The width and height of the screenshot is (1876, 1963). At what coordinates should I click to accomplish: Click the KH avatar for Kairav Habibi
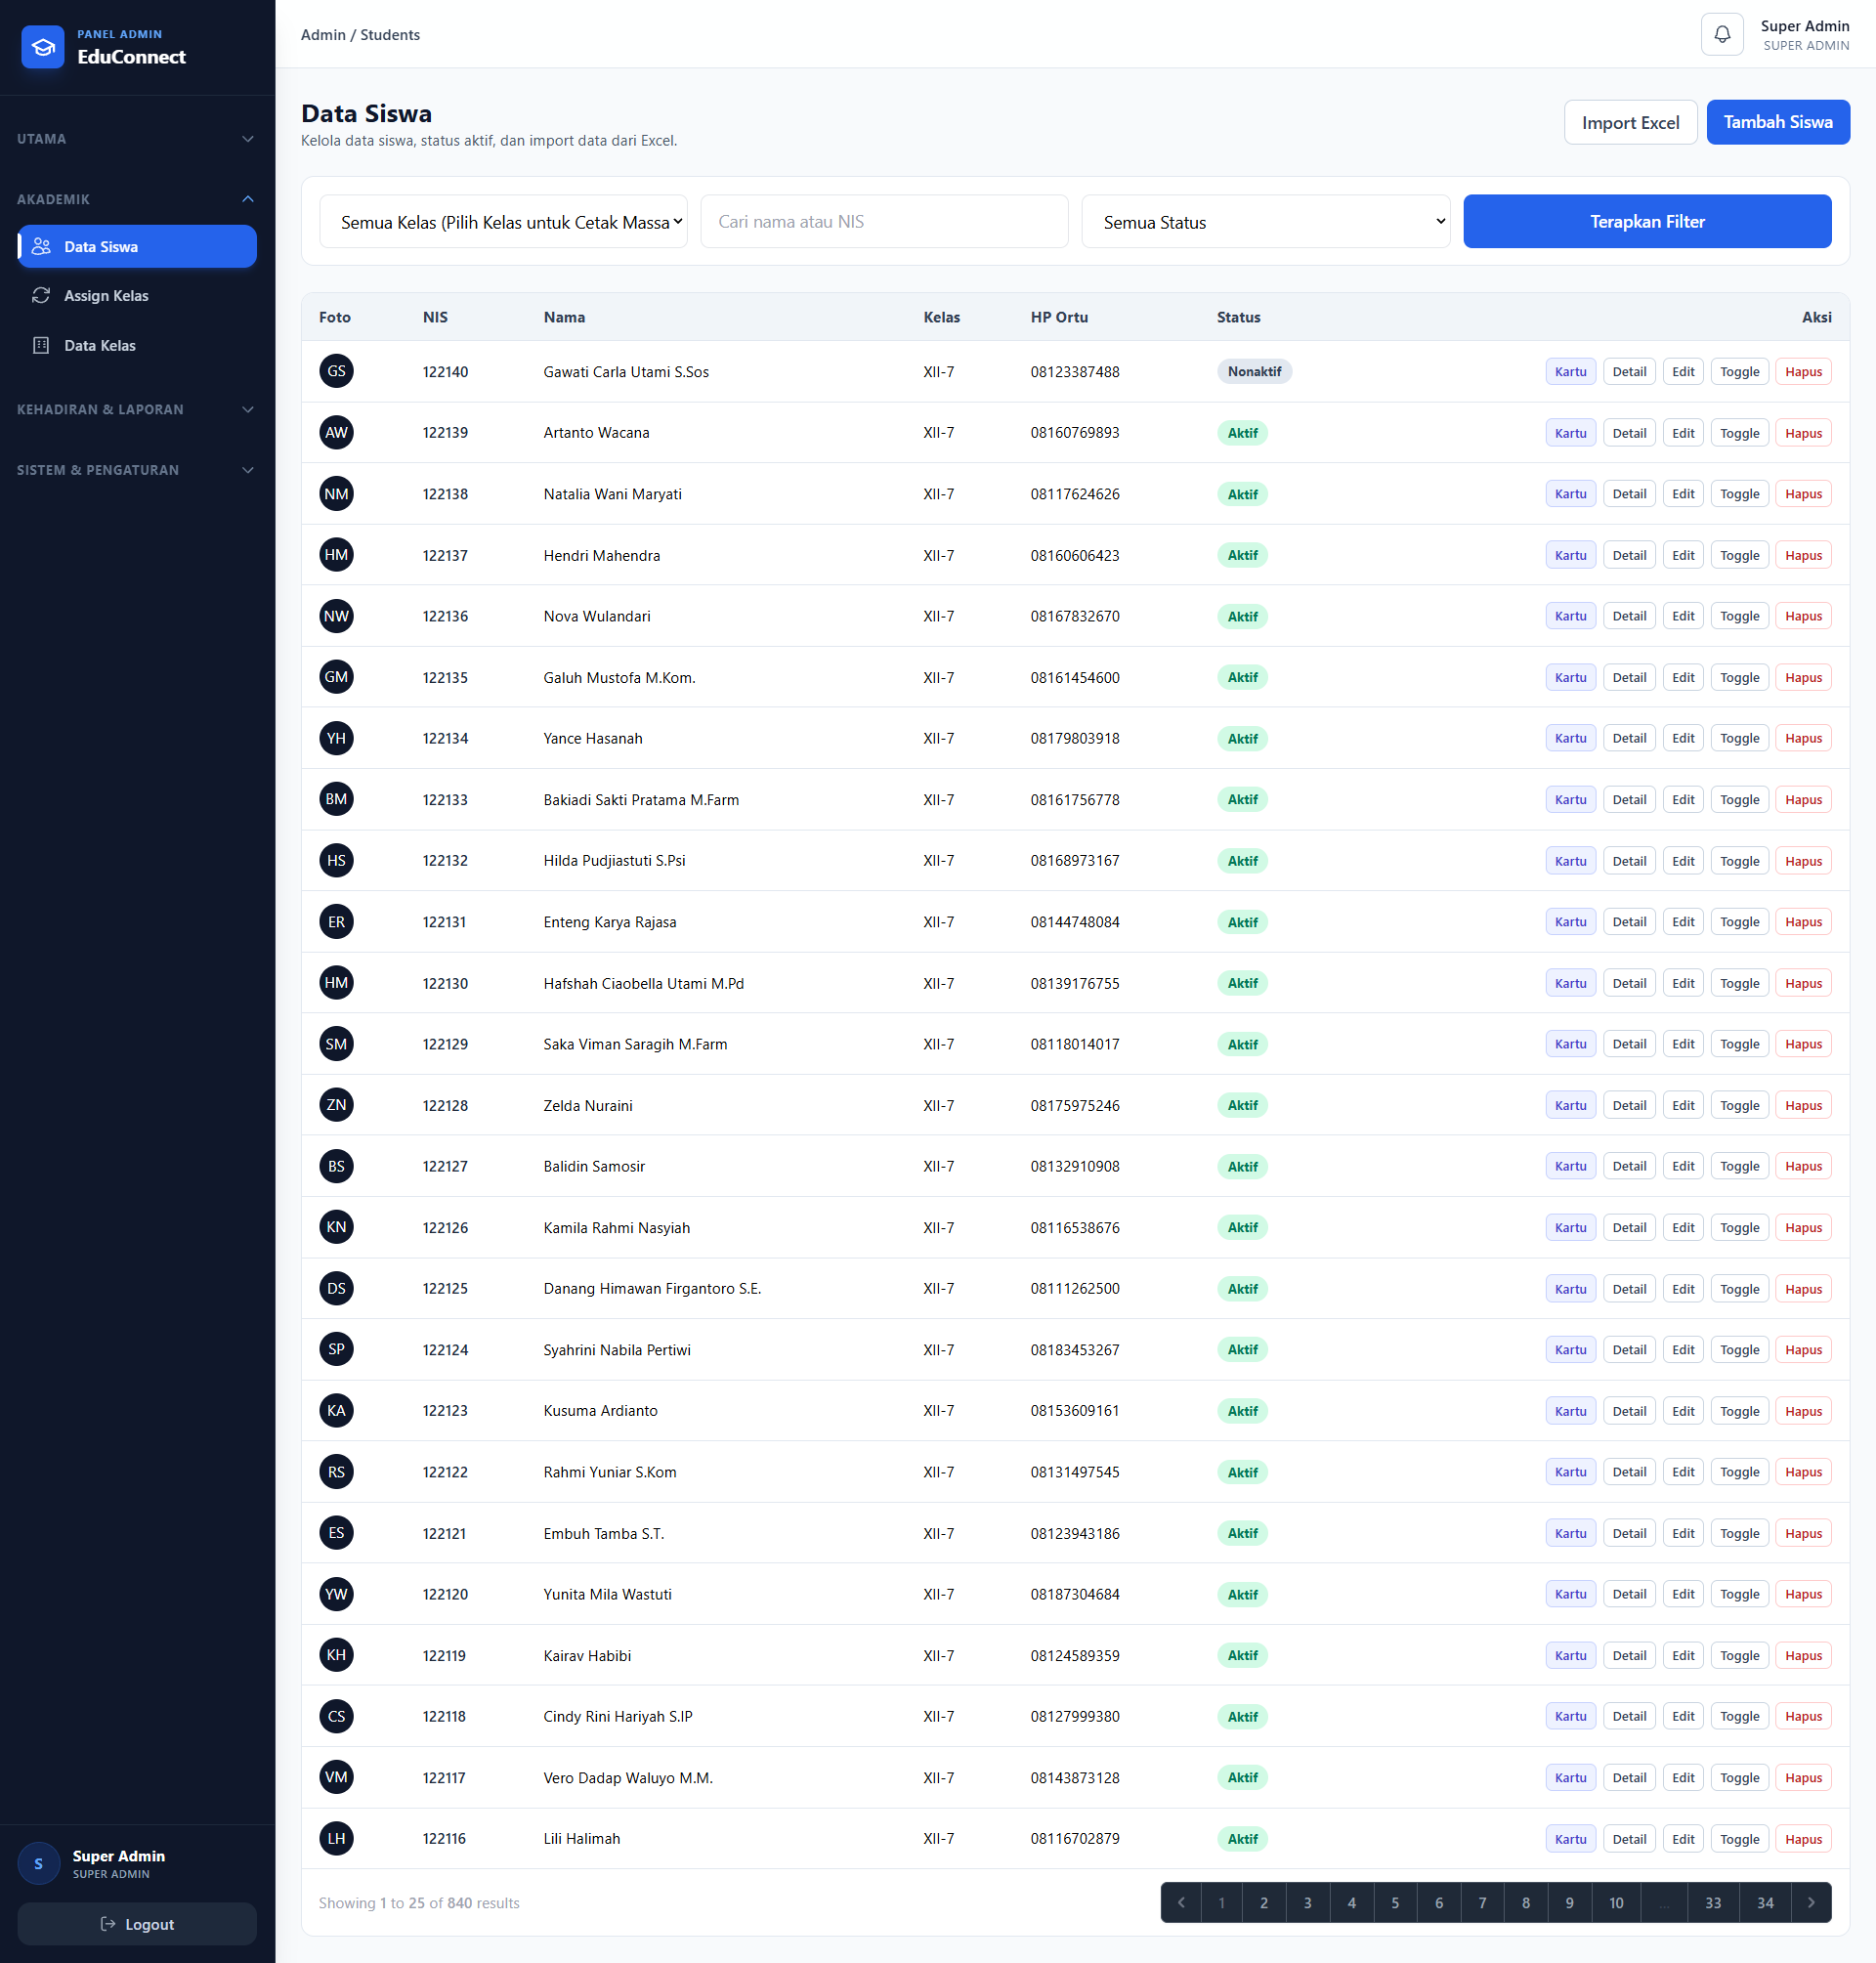(336, 1655)
